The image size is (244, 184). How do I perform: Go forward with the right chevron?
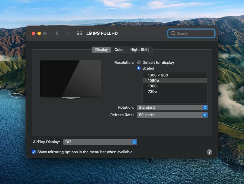[x=67, y=33]
